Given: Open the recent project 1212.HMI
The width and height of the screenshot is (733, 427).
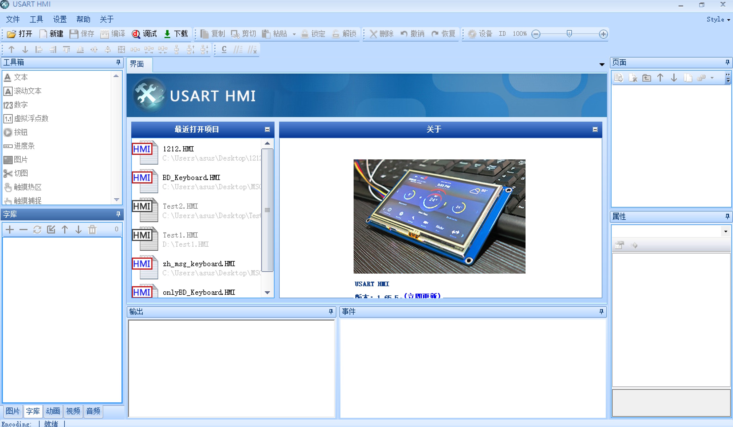Looking at the screenshot, I should (x=197, y=153).
